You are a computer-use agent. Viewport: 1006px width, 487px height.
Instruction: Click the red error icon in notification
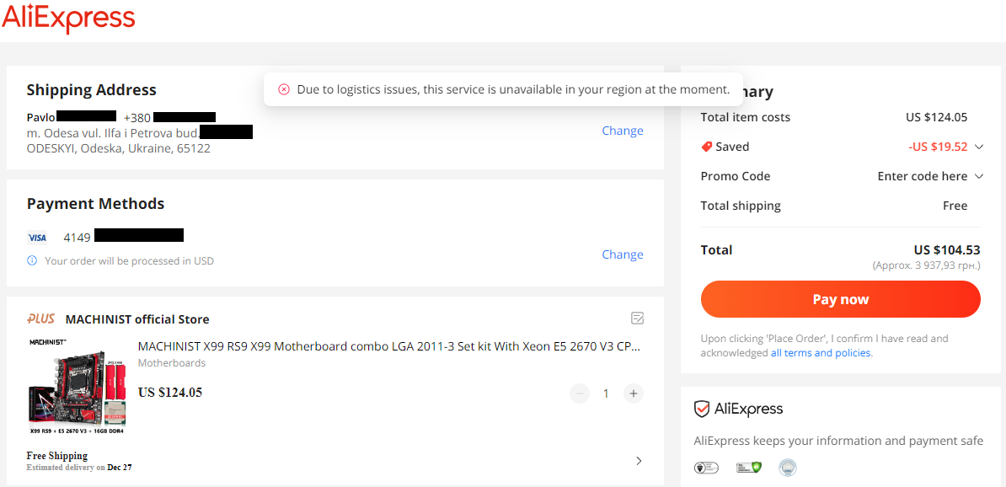point(284,89)
